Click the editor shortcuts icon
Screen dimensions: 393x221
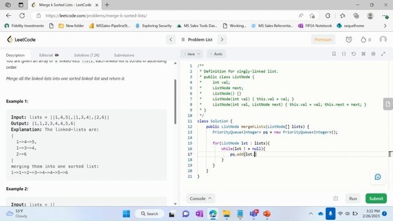[364, 54]
